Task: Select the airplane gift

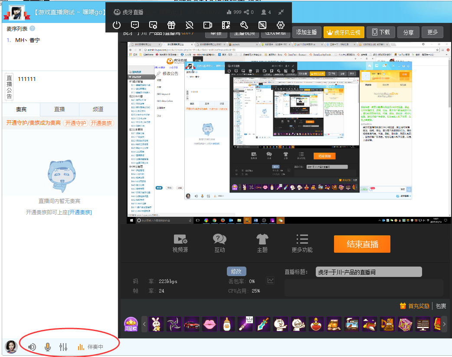Action: (369, 324)
